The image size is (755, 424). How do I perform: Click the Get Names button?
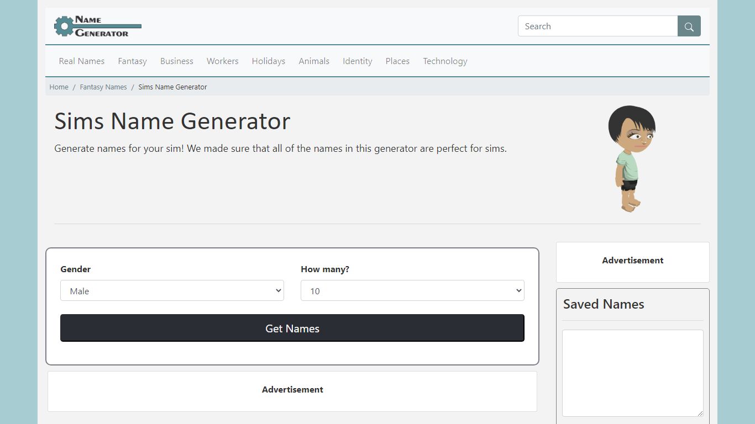pos(292,328)
